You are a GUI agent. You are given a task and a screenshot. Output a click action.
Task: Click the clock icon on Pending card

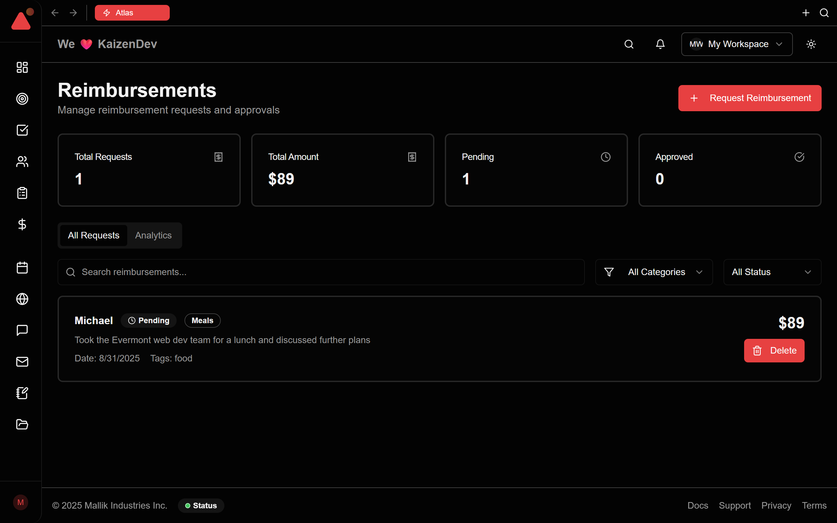point(606,157)
